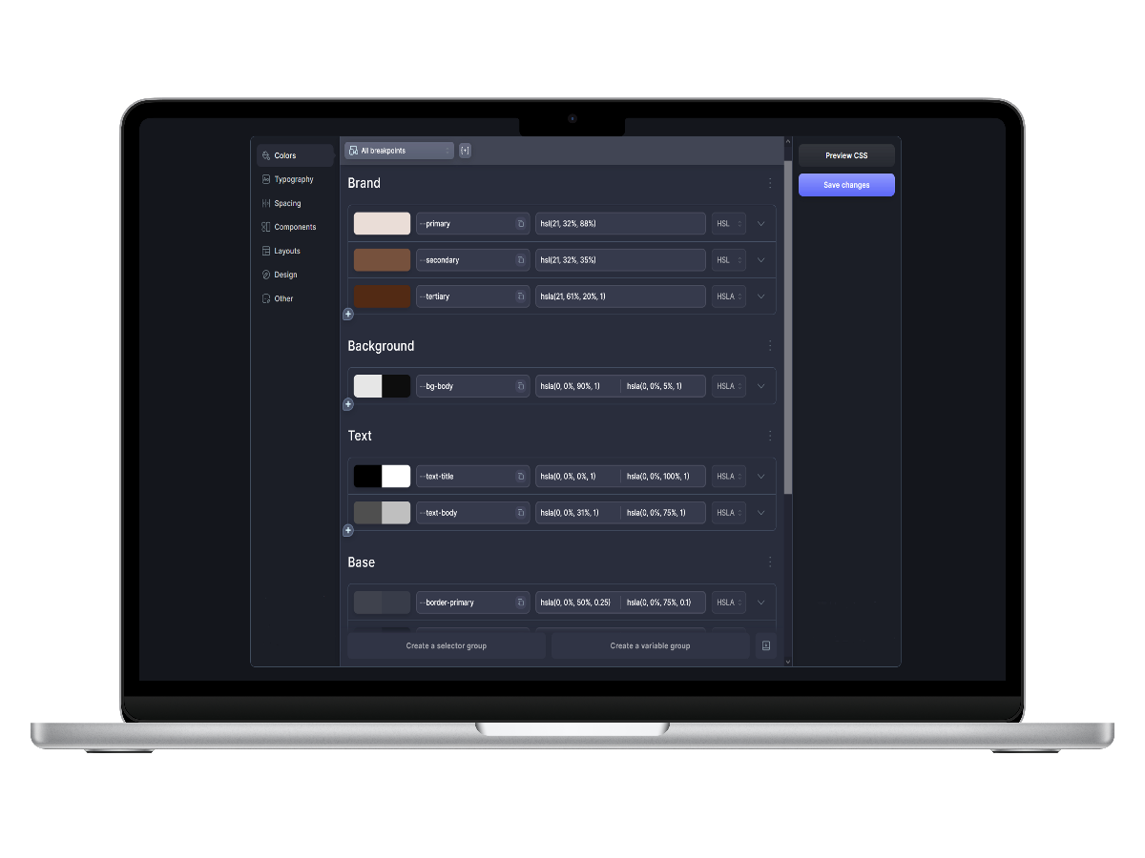Image resolution: width=1145 pixels, height=858 pixels.
Task: Add a variable with the plus under Brand
Action: 348,314
